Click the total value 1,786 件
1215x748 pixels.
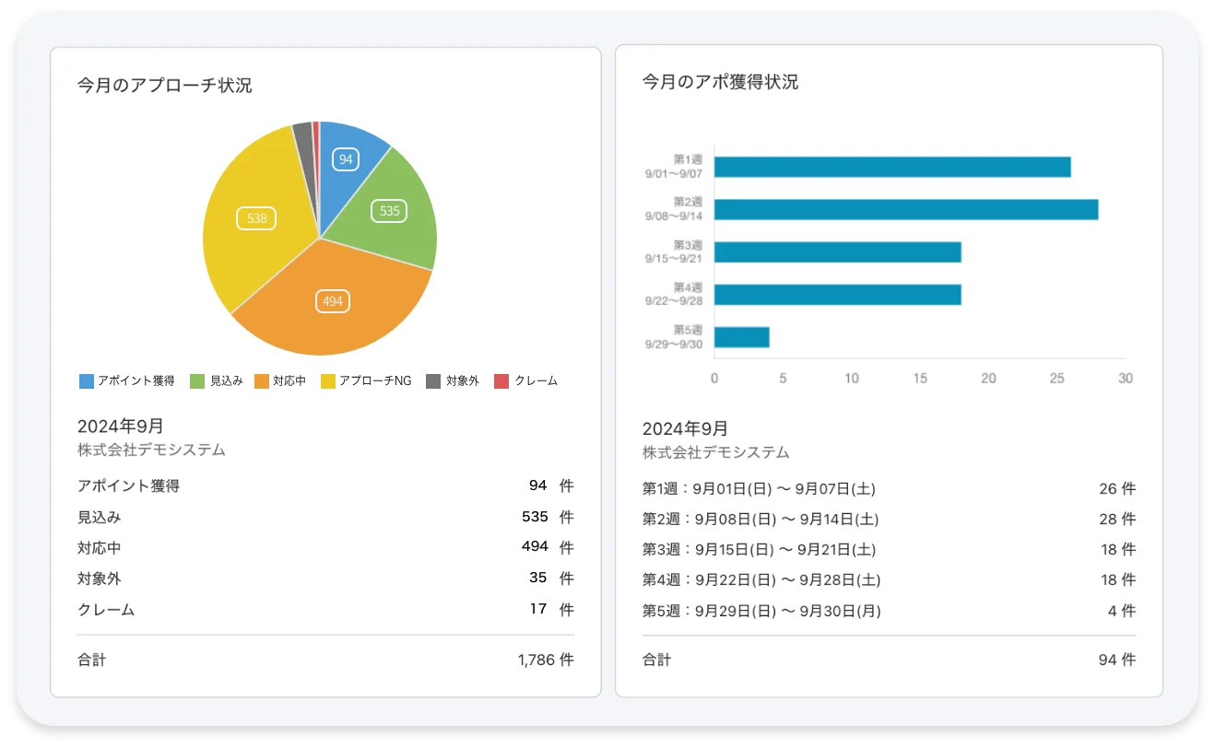pos(546,660)
